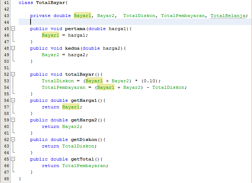Click highlighted Bayar1 in the field declaration
Viewport: 252px width, 183px height.
click(83, 16)
